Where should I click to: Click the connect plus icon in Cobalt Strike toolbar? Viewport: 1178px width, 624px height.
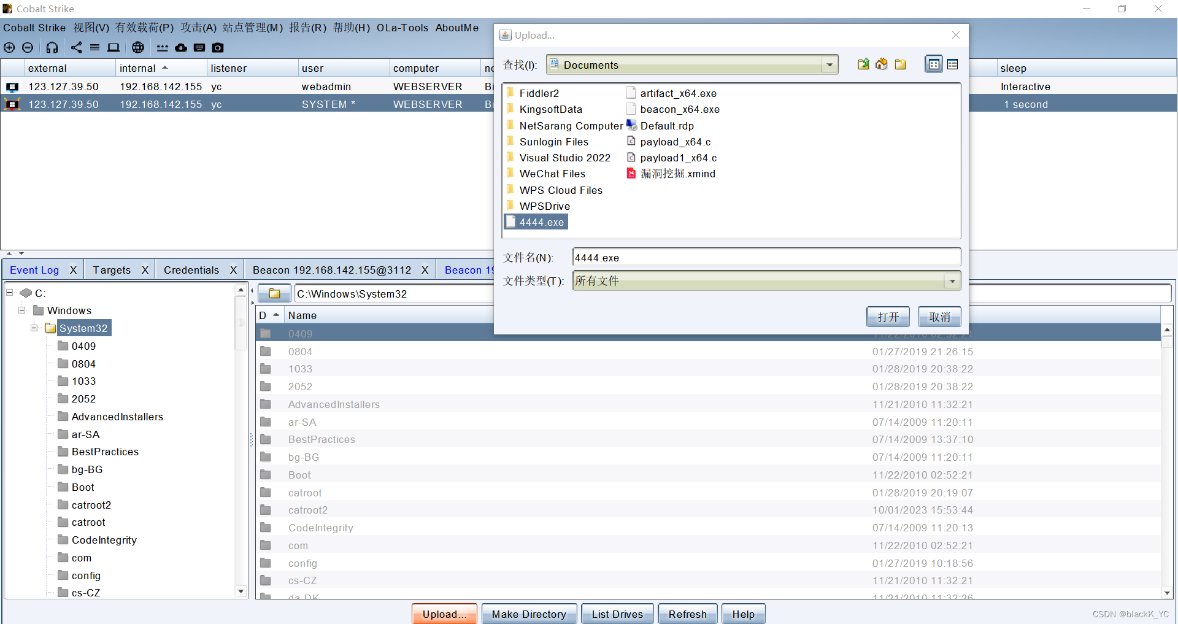[9, 48]
